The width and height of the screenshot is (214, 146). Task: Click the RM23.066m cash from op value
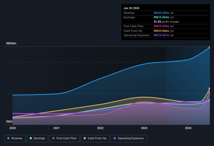point(161,31)
